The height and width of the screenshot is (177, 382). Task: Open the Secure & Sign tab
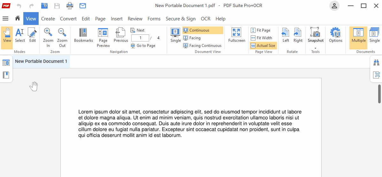pos(180,19)
